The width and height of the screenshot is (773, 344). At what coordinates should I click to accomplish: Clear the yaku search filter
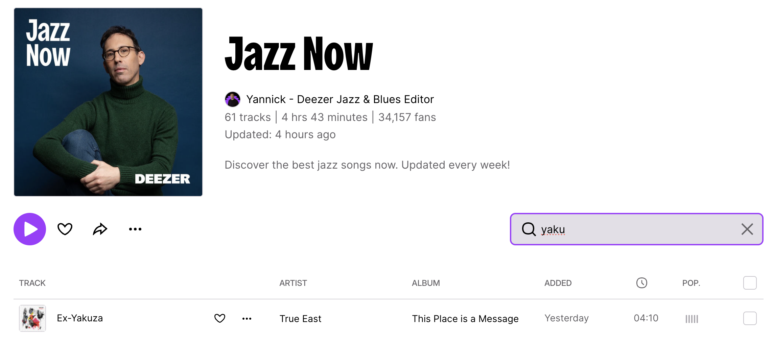point(747,229)
